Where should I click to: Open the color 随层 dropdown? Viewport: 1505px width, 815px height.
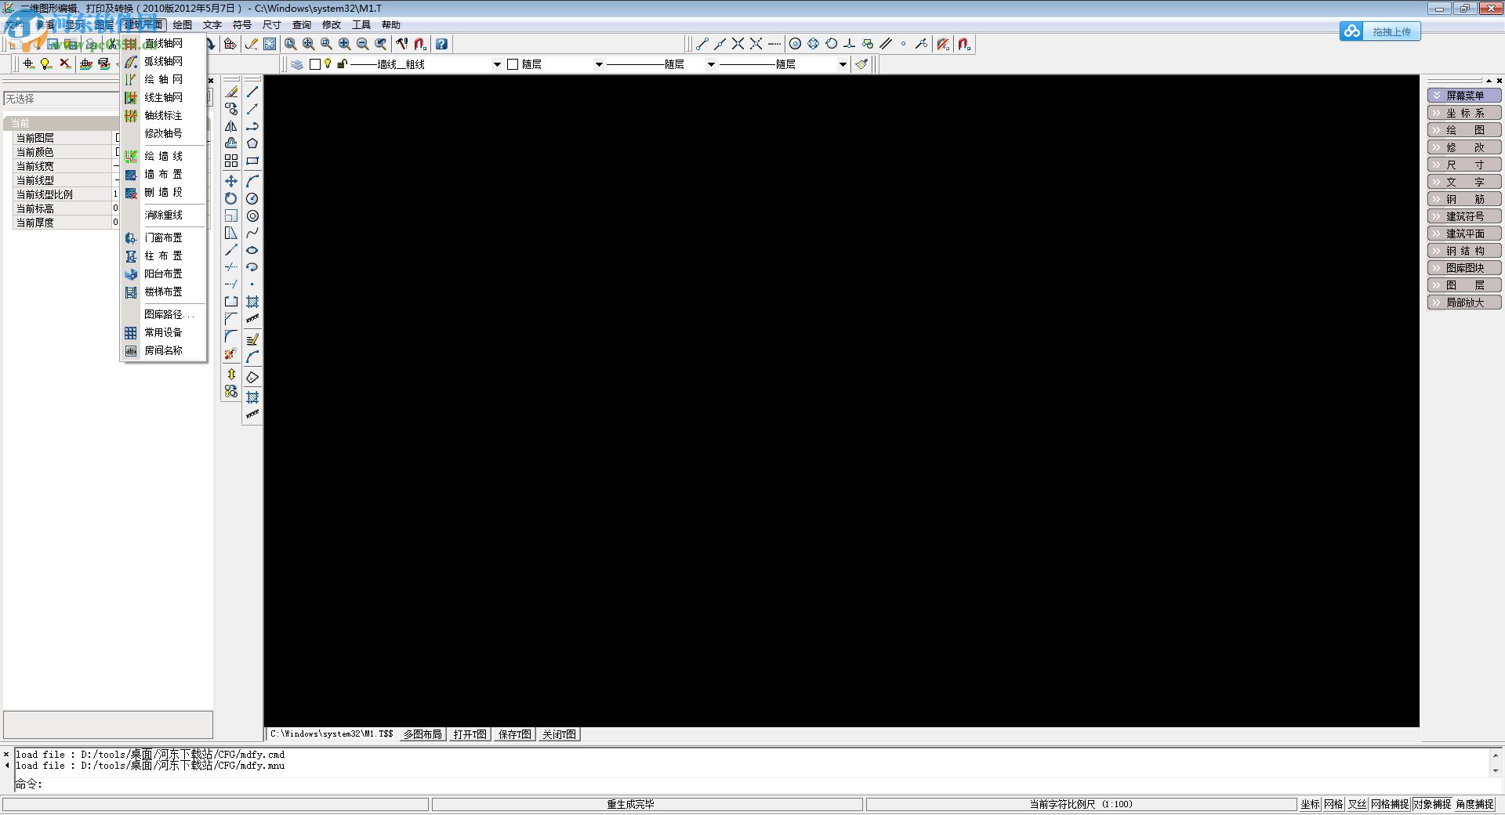(598, 64)
